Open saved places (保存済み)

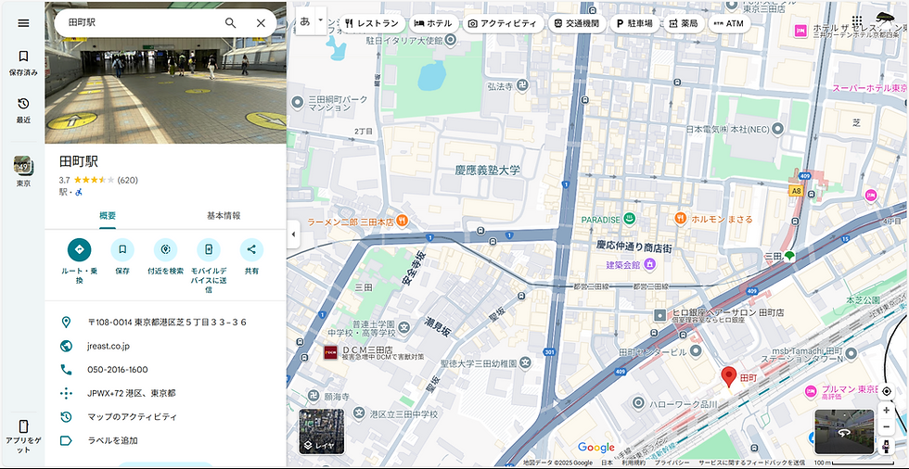coord(23,62)
